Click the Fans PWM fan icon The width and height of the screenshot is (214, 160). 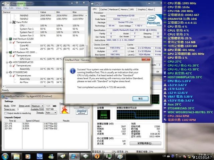click(14, 22)
